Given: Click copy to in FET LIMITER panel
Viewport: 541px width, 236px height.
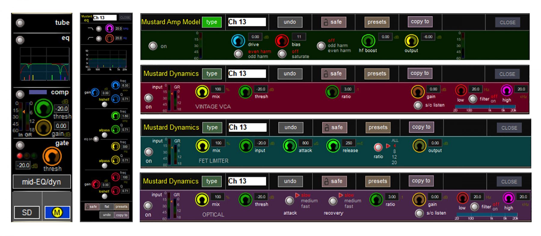Looking at the screenshot, I should [421, 127].
